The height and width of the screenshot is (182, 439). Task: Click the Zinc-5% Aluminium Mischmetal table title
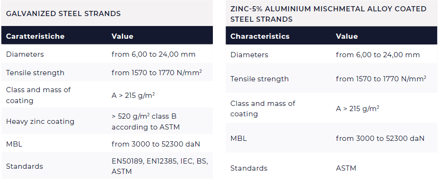tap(328, 14)
